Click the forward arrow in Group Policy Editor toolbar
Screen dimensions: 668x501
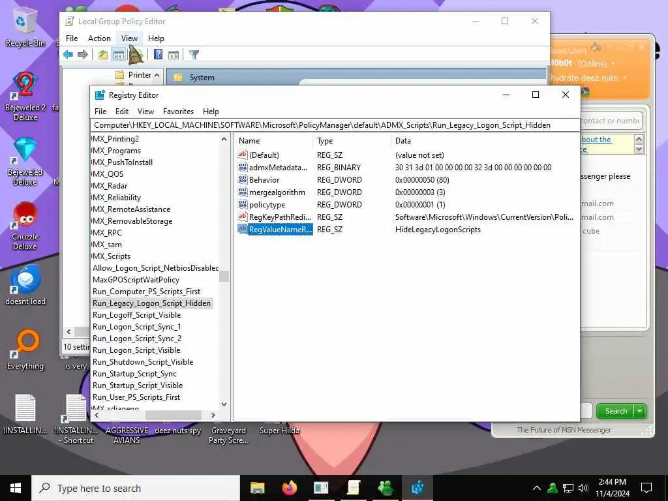(x=83, y=55)
